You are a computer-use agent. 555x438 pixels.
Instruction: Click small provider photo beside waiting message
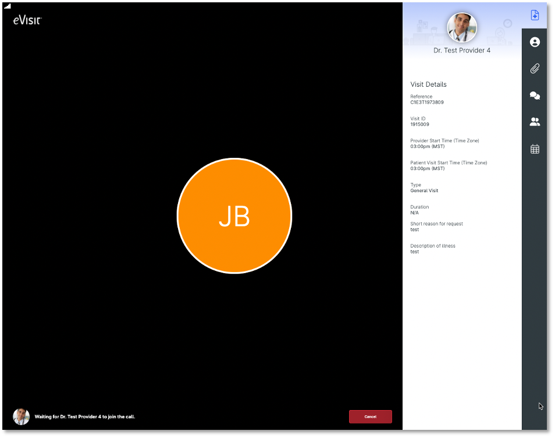click(22, 416)
